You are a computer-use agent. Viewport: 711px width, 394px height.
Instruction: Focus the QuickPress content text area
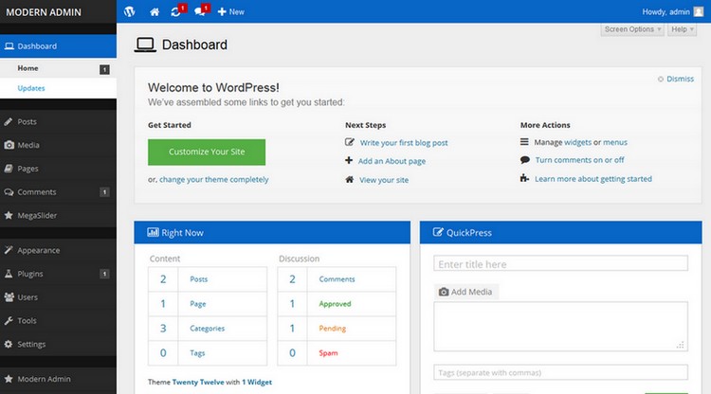pyautogui.click(x=560, y=327)
